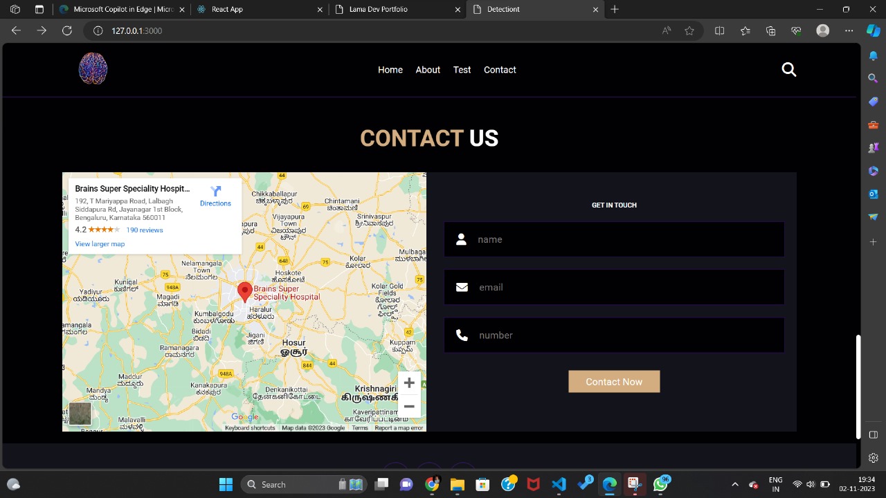Go to Home nav link
The height and width of the screenshot is (498, 886).
(390, 70)
